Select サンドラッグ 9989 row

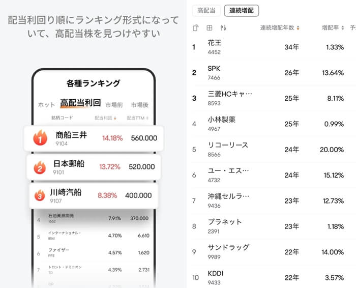coord(273,252)
